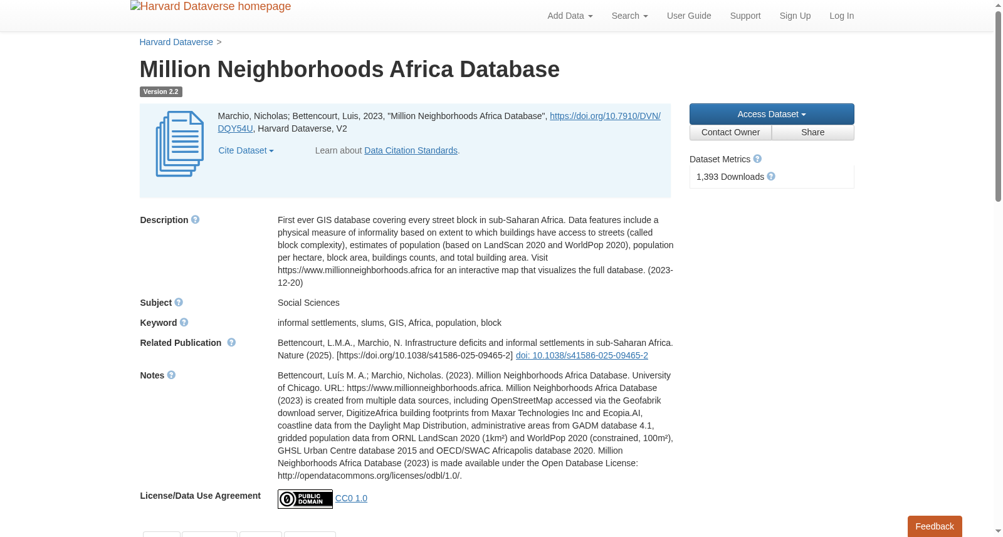Screen dimensions: 1003x537
Task: Open Data Citation Standards link
Action: tap(411, 150)
